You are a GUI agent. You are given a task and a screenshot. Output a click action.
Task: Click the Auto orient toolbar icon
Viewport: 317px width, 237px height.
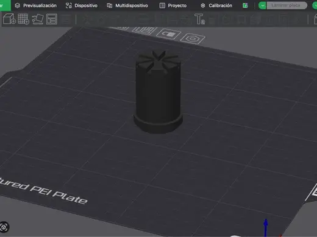[x=38, y=19]
